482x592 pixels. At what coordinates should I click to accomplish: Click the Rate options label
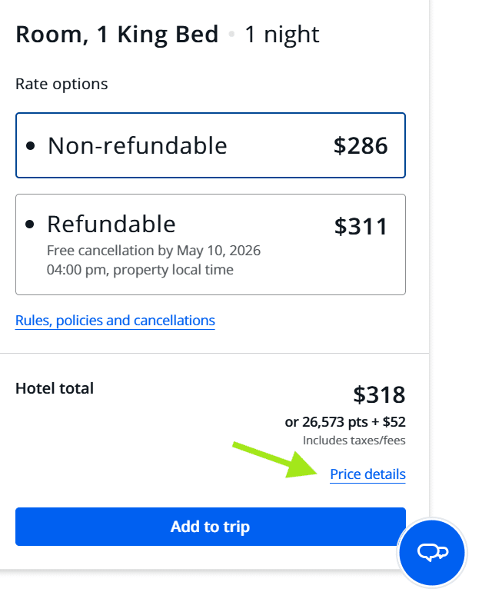point(61,85)
